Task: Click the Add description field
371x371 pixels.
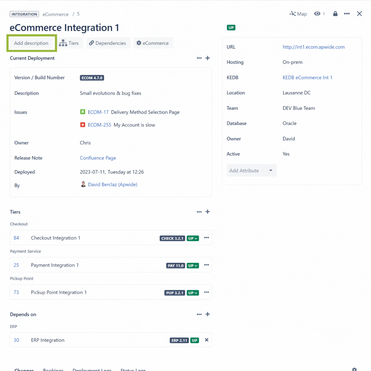Action: tap(31, 43)
